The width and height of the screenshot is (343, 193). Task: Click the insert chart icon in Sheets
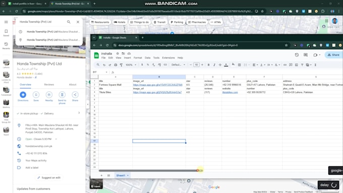pyautogui.click(x=297, y=65)
